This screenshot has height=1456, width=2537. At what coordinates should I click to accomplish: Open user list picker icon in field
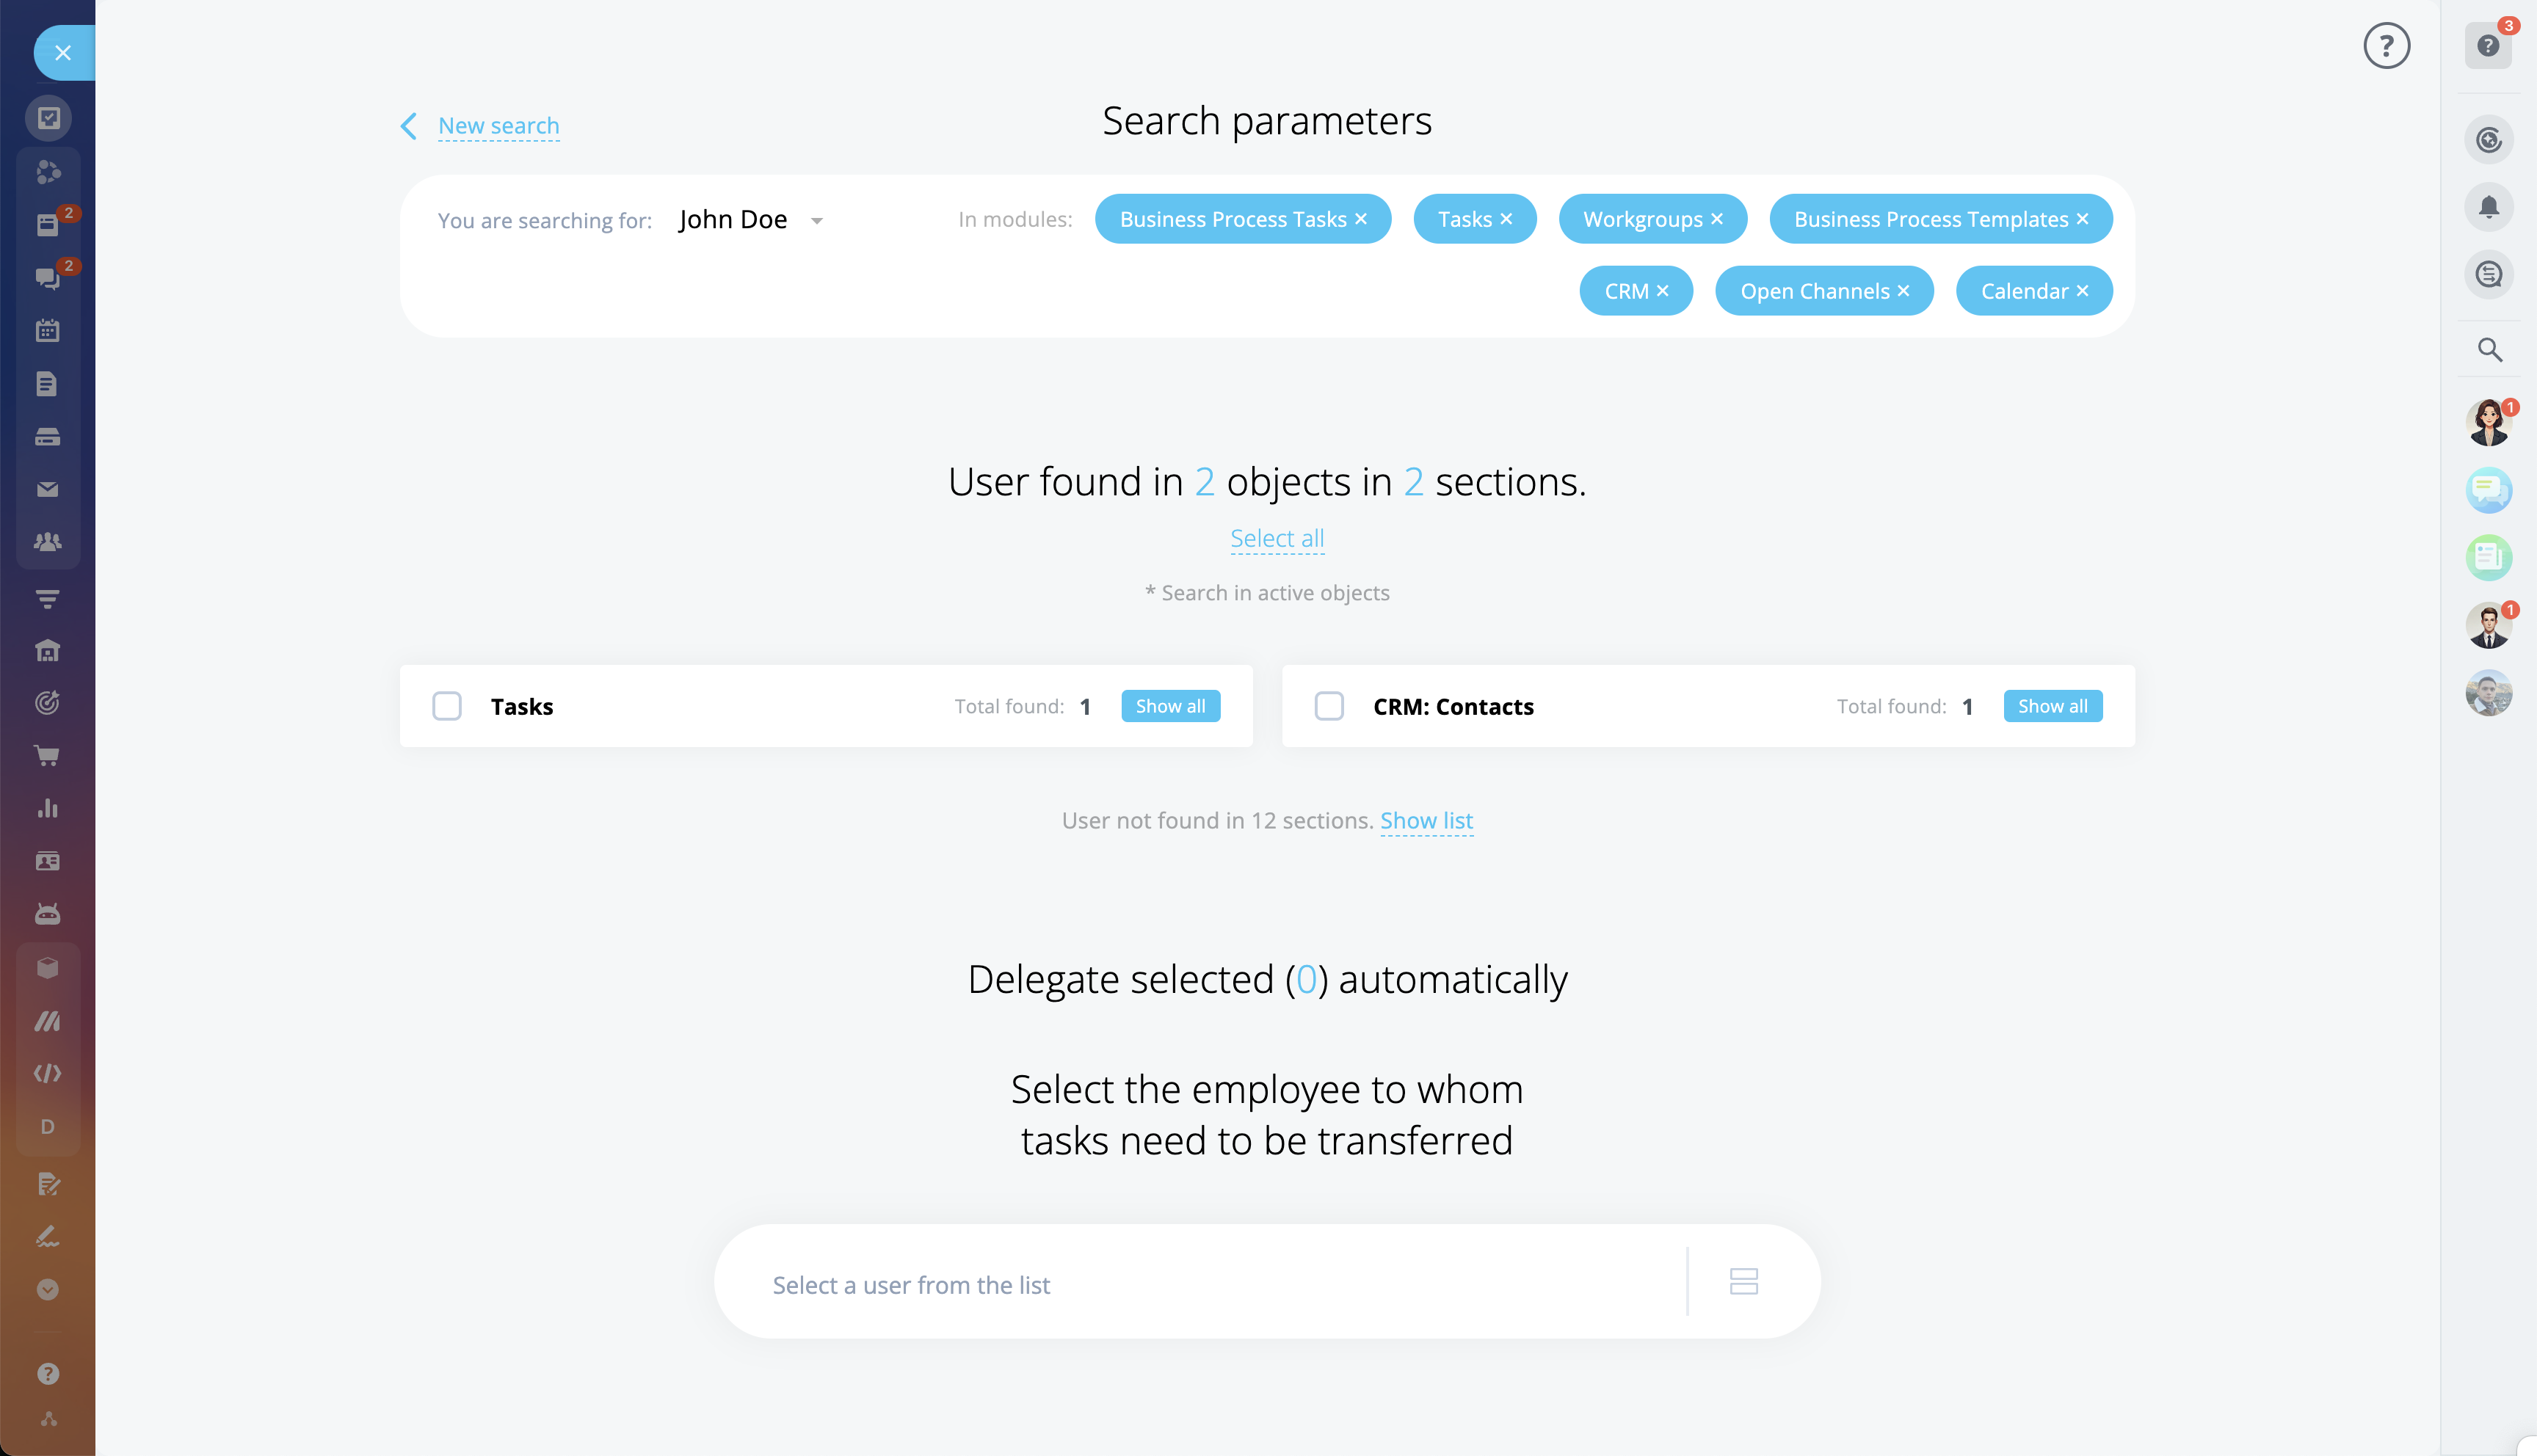click(x=1743, y=1282)
